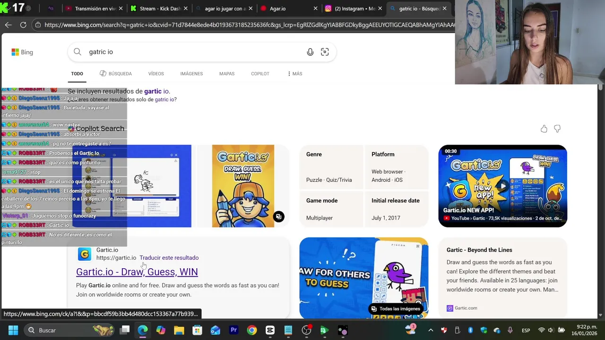Click the browser address bar URL

click(x=250, y=25)
